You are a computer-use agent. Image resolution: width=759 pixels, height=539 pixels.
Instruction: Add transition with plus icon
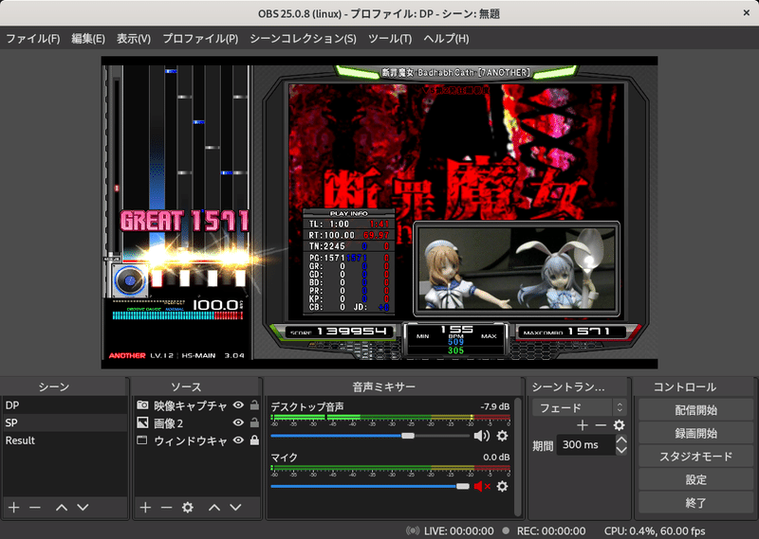tap(583, 425)
